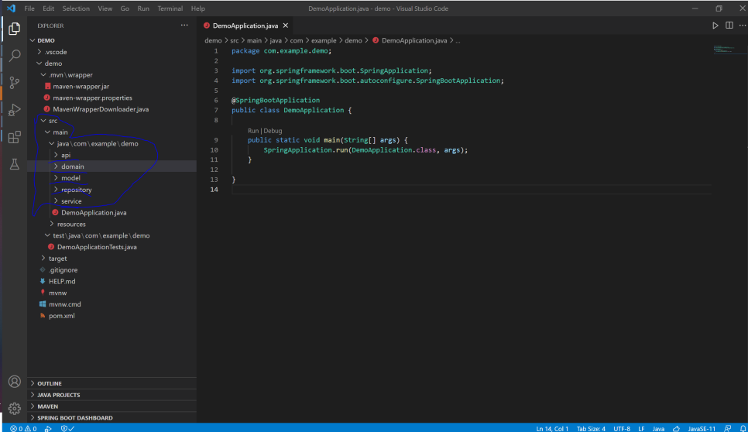
Task: Open mvnw.cmd file
Action: pos(65,304)
